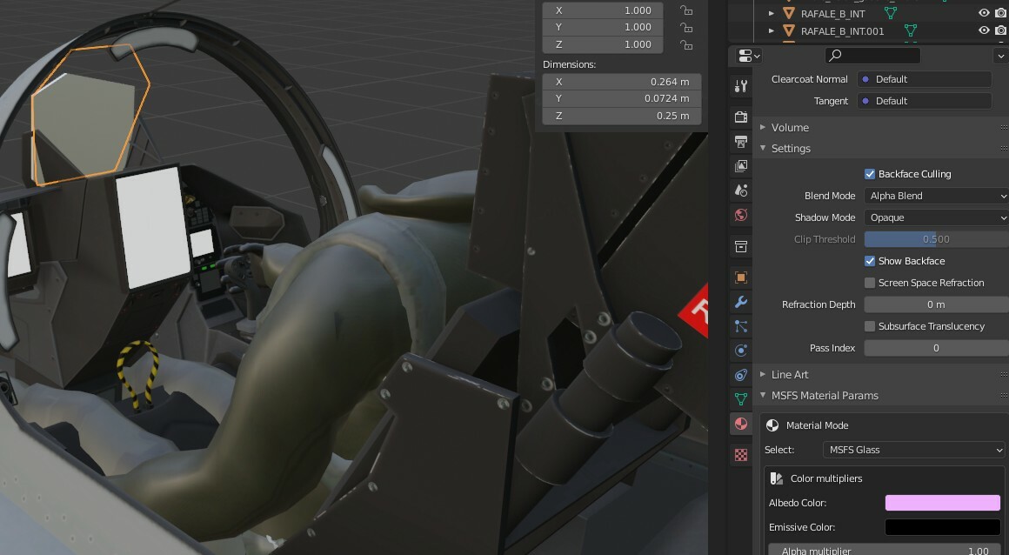
Task: Click the properties search field
Action: tap(872, 56)
